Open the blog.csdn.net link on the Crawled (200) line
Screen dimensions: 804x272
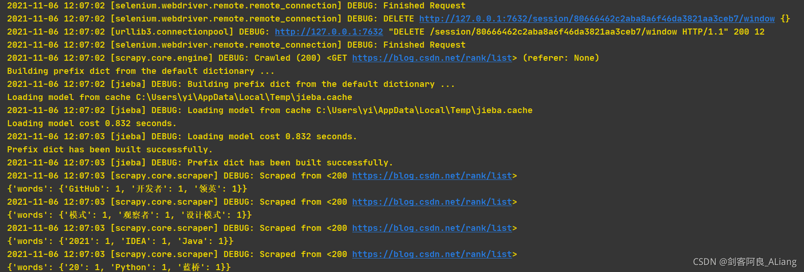tap(432, 58)
